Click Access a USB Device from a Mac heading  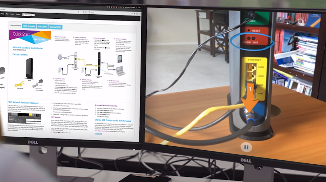pos(106,106)
